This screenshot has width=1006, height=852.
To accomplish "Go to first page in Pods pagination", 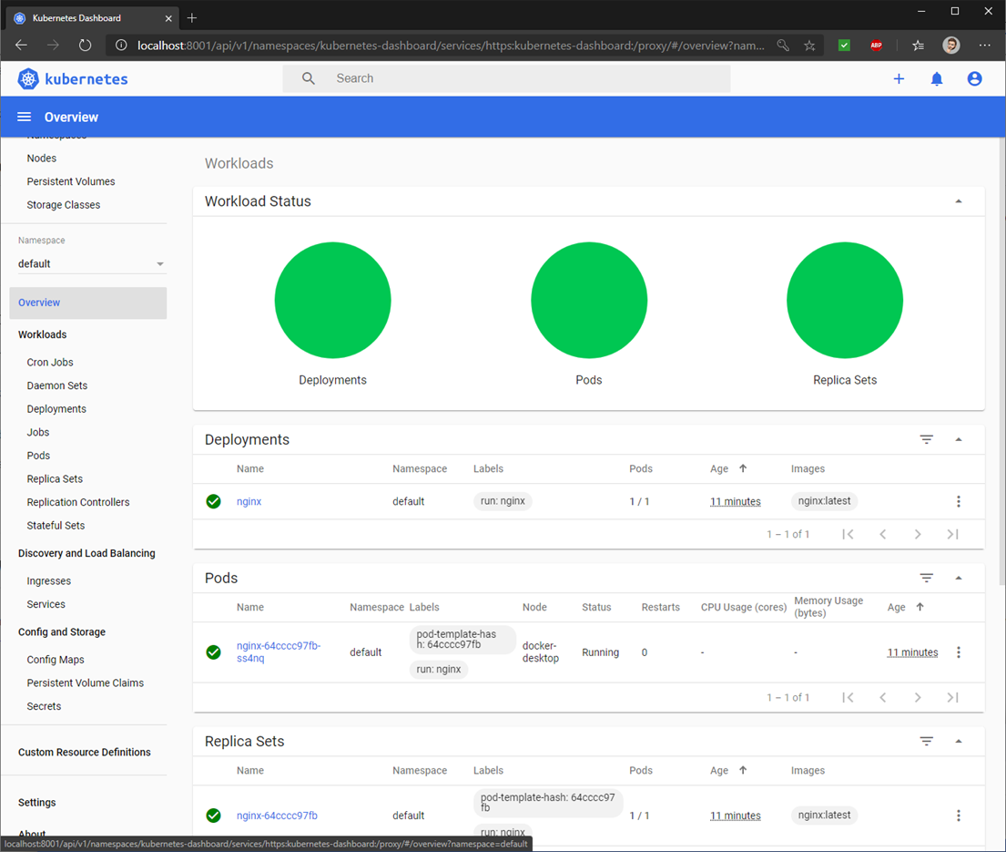I will (848, 697).
